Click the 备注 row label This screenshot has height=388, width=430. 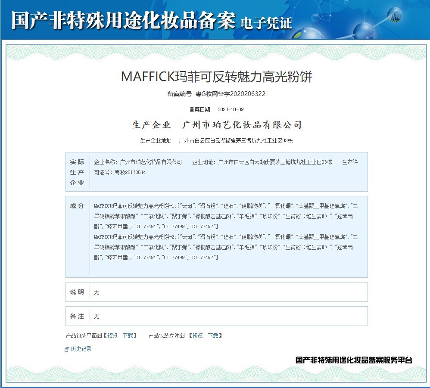(77, 316)
